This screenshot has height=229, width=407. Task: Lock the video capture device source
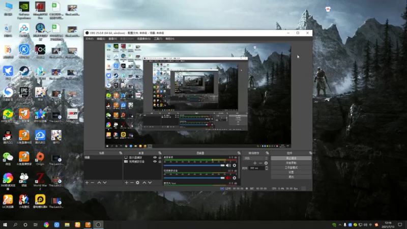click(160, 161)
